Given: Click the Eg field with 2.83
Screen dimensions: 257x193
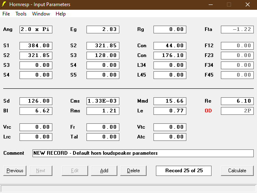Looking at the screenshot, I should point(103,29).
